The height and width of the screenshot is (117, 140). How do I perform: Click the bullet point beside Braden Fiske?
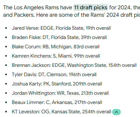pyautogui.click(x=6, y=37)
